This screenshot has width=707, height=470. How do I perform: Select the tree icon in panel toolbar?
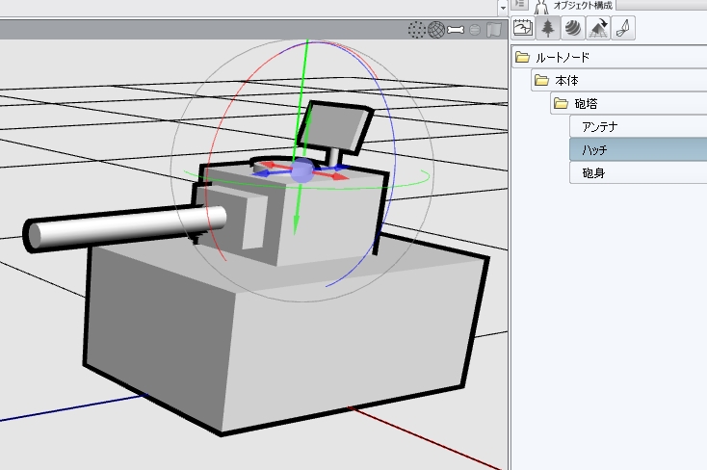(x=548, y=29)
